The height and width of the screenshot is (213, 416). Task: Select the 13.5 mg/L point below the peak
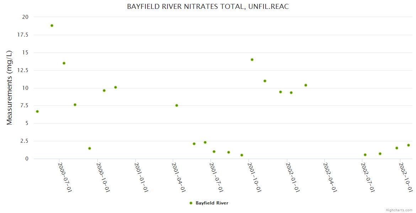pyautogui.click(x=64, y=63)
